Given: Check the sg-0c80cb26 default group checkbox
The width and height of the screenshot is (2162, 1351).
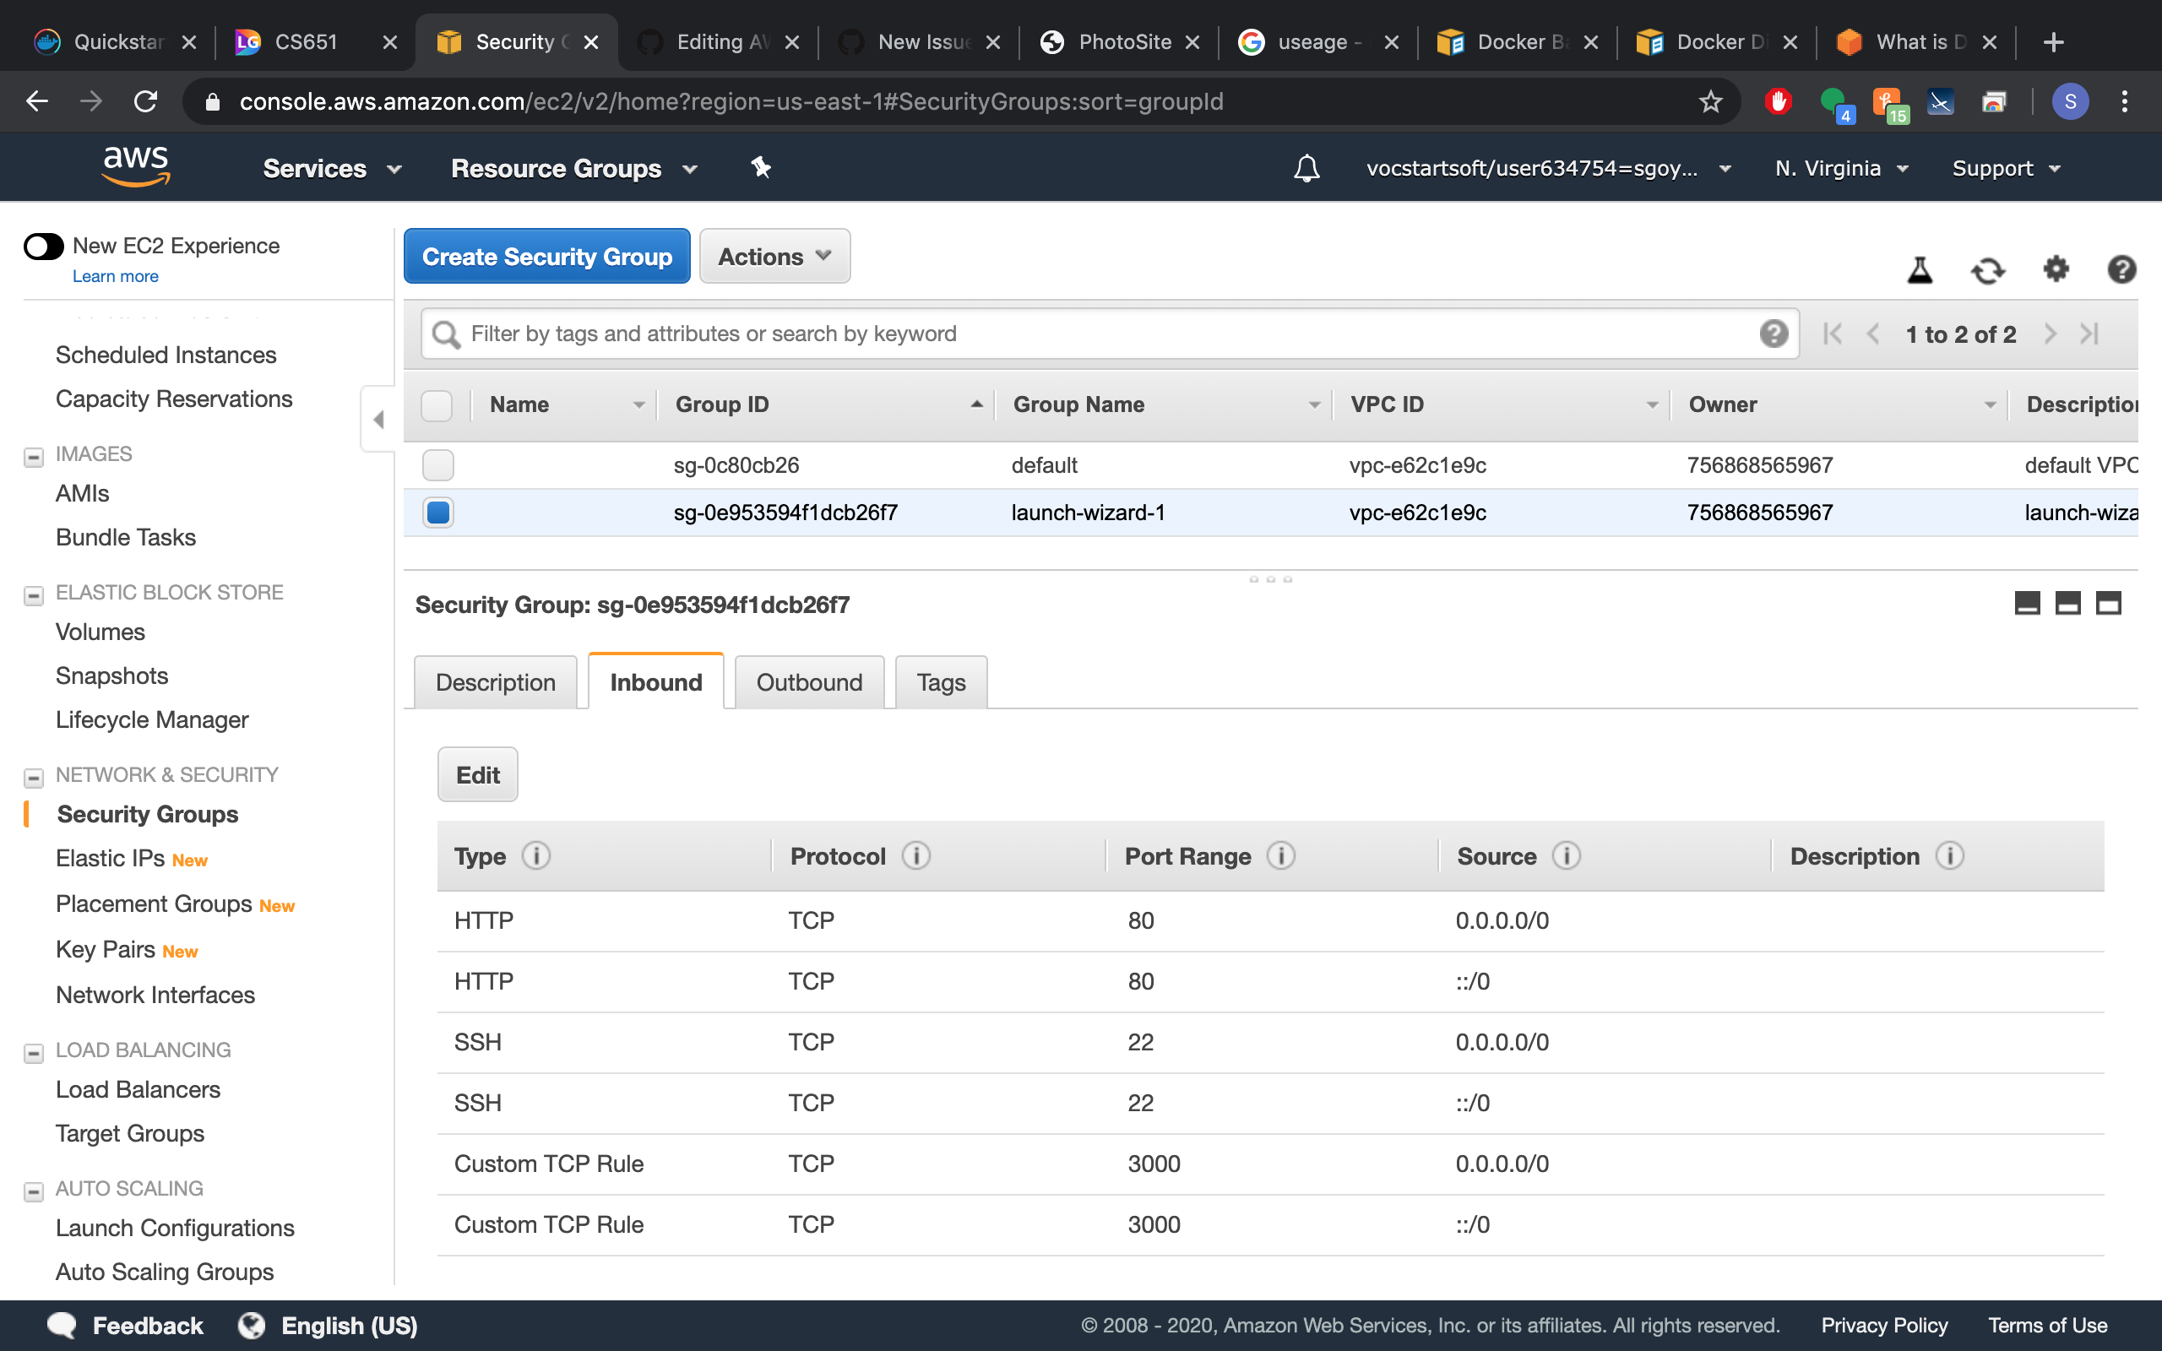Looking at the screenshot, I should point(437,464).
